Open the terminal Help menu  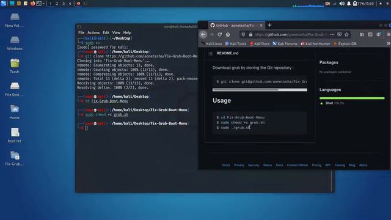coord(127,32)
